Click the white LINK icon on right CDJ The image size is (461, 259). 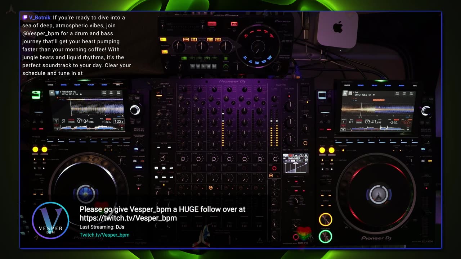pyautogui.click(x=322, y=95)
